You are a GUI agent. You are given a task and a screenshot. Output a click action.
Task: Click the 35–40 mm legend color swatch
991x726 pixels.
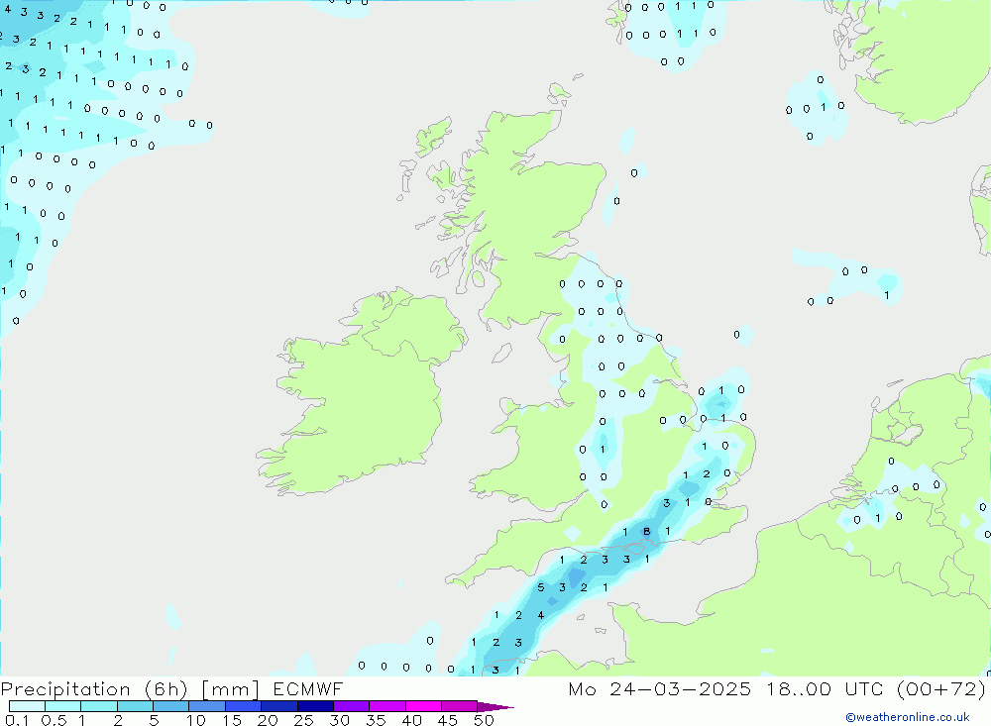pos(387,706)
